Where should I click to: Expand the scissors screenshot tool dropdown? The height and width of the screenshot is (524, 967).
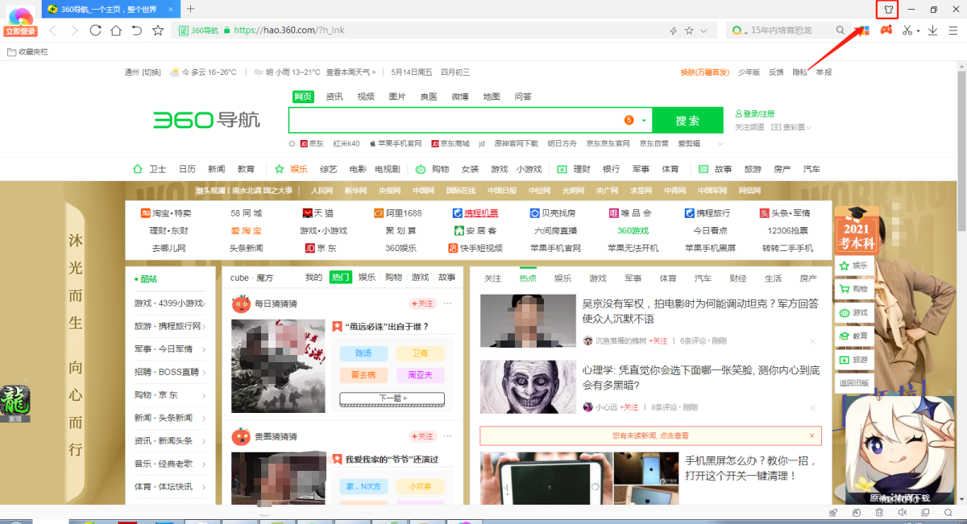(x=918, y=31)
